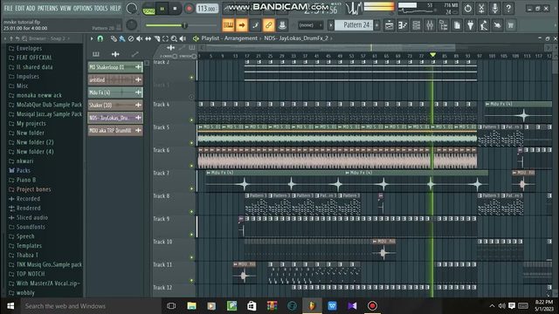Show automation clips in the picker panel

[x=135, y=54]
